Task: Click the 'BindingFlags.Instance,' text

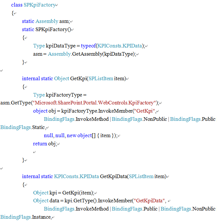Action: coord(26,217)
